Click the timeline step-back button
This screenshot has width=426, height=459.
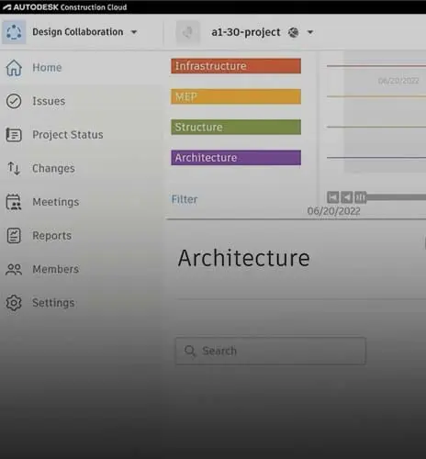click(346, 197)
